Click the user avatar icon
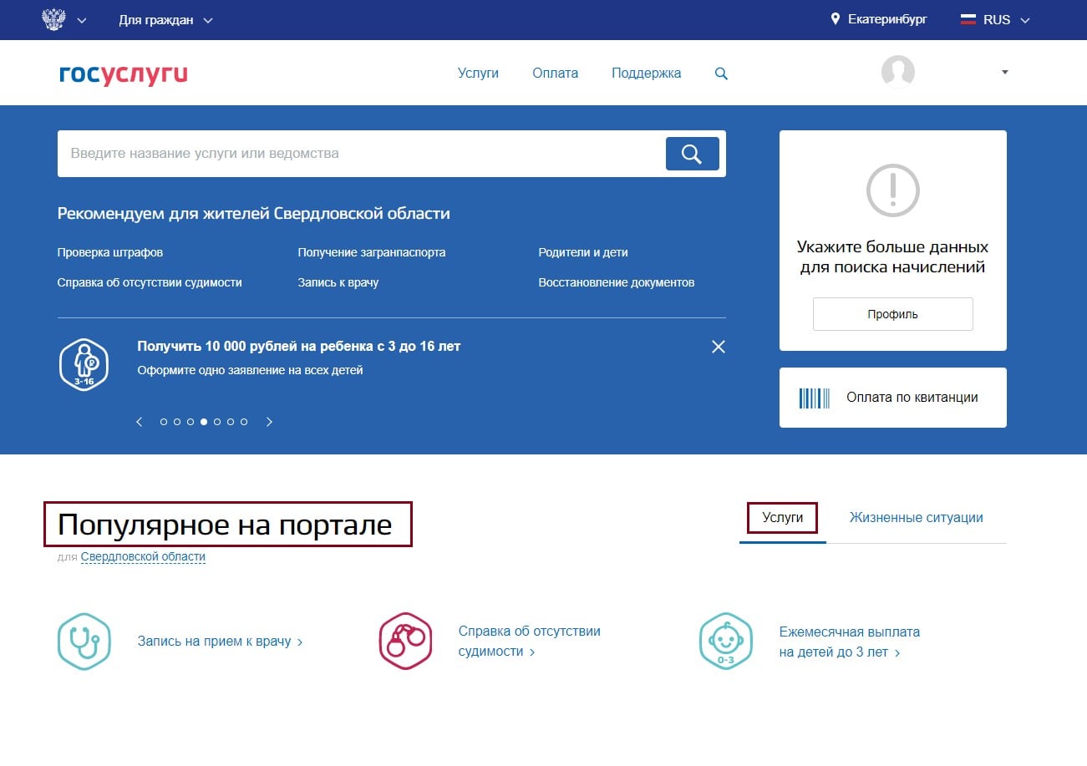Screen dimensions: 1087x766 pos(897,72)
